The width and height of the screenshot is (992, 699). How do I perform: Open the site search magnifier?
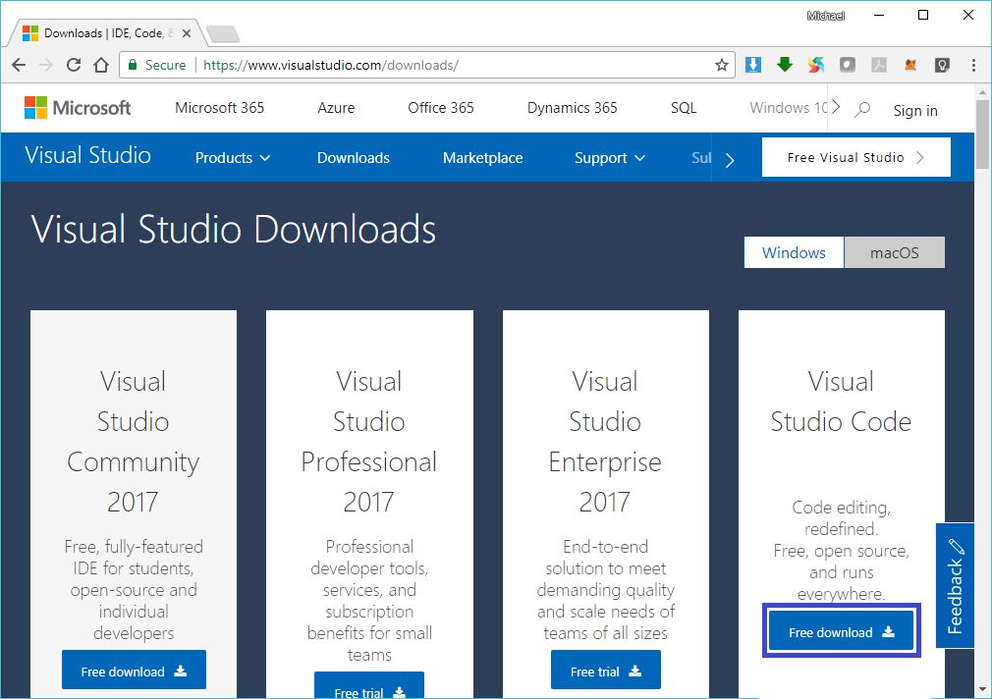pyautogui.click(x=862, y=109)
